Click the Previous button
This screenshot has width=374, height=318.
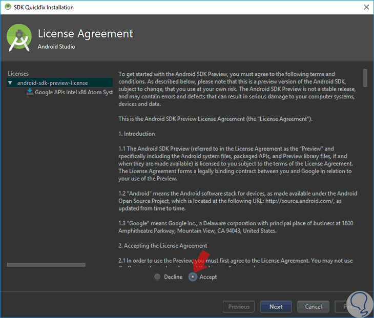point(239,307)
